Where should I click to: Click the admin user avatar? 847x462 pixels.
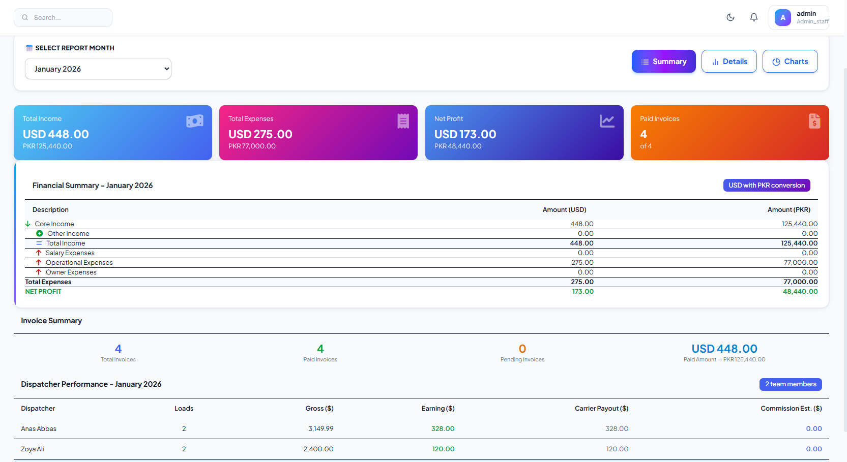click(x=782, y=17)
